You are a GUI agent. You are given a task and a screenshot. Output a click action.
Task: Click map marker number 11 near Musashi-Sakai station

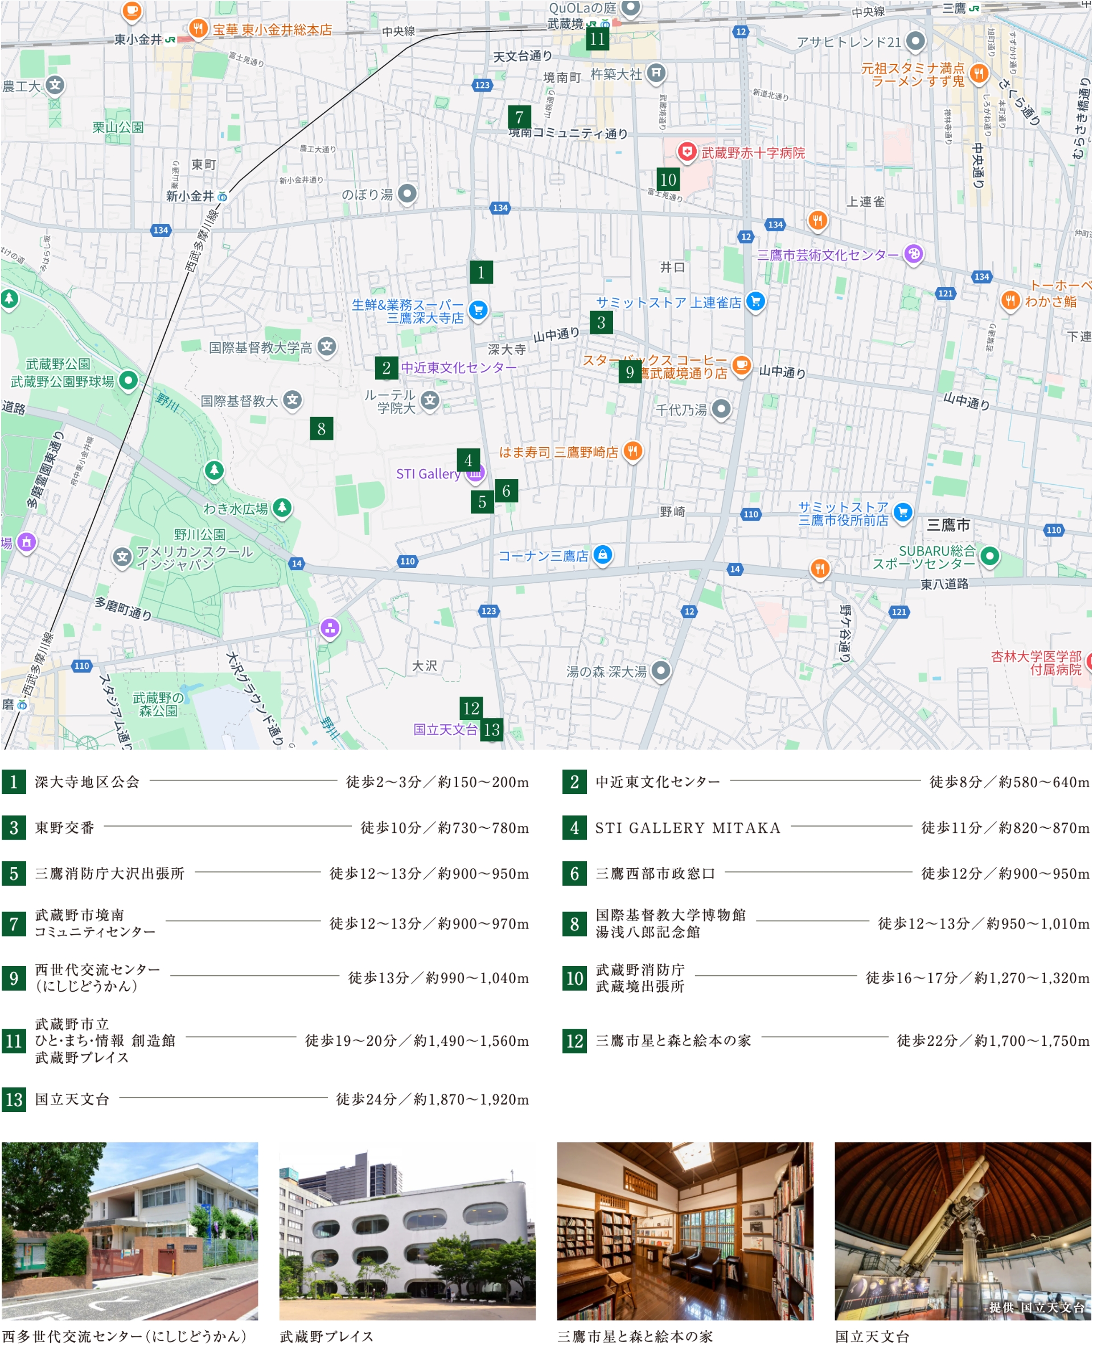[x=597, y=39]
